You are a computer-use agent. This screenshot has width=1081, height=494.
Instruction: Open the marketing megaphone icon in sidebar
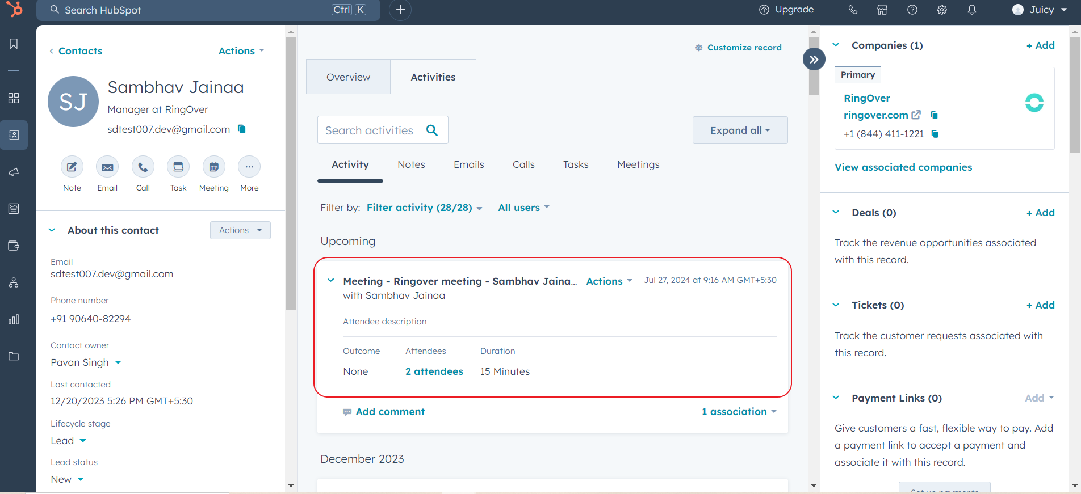coord(14,172)
